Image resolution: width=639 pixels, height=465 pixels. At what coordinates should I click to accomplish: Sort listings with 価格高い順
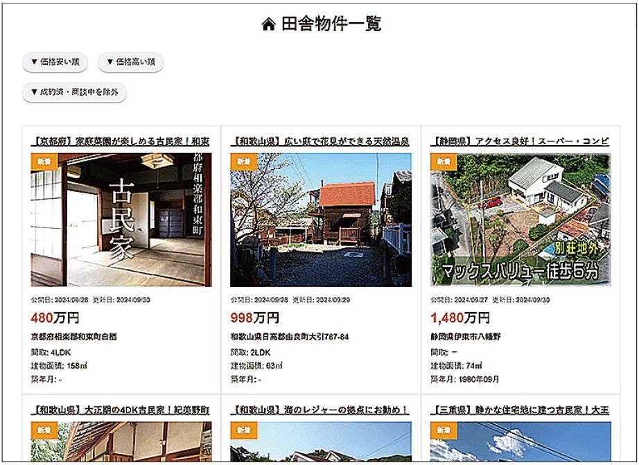click(131, 62)
